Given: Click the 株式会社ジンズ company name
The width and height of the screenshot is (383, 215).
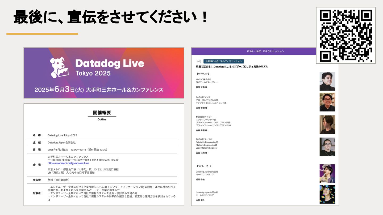Looking at the screenshot, I should coord(203,97).
